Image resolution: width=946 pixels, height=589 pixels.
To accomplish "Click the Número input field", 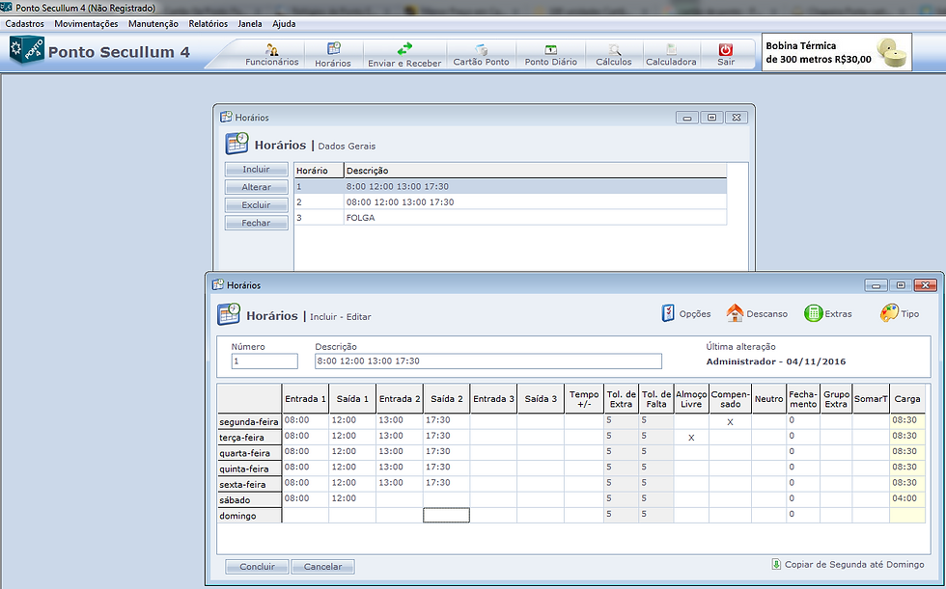I will [264, 361].
